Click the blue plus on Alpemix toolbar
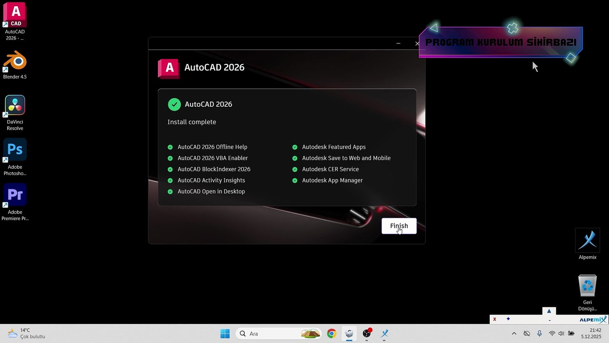Screen dimensions: 609x343 coord(508,319)
